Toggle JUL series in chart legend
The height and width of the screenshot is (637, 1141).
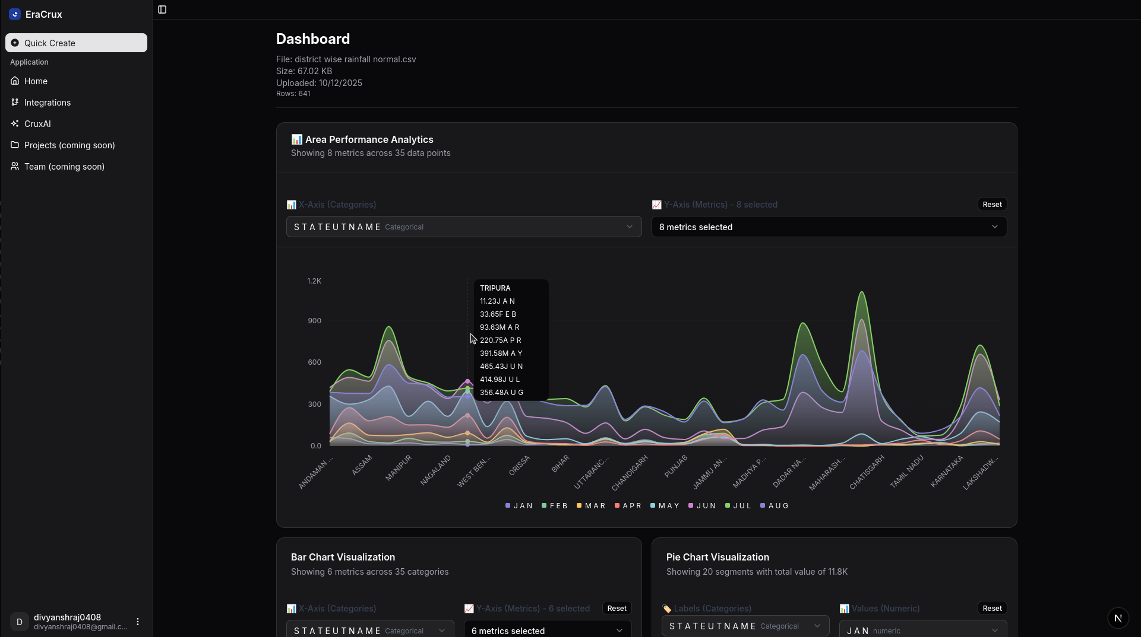pos(738,506)
